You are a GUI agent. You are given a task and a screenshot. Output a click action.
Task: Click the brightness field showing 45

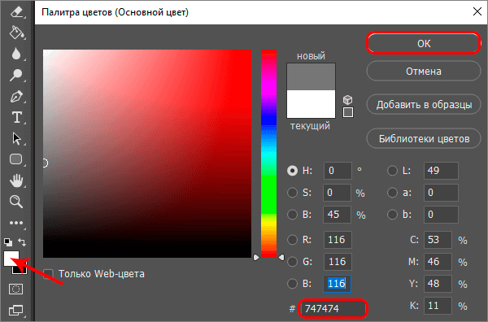click(337, 215)
